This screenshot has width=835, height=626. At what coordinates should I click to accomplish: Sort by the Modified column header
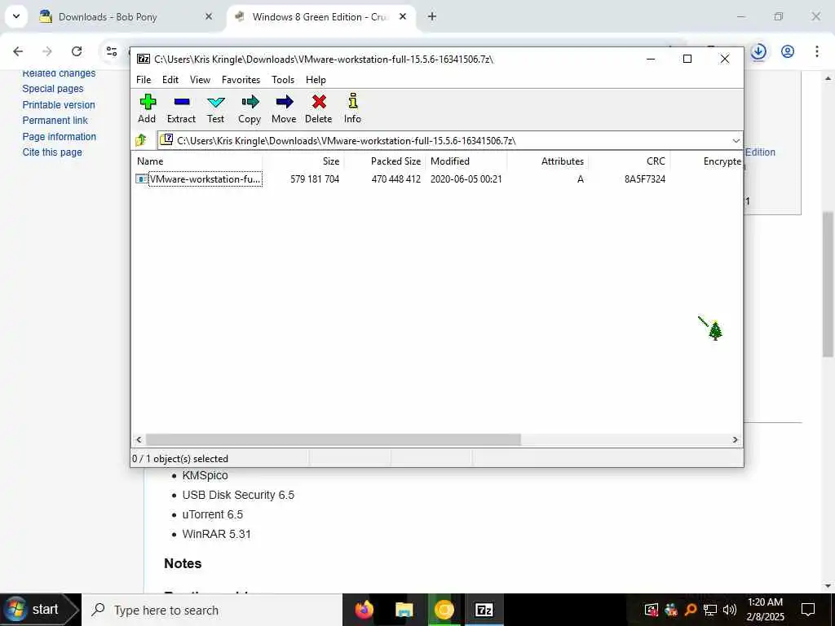(x=466, y=161)
